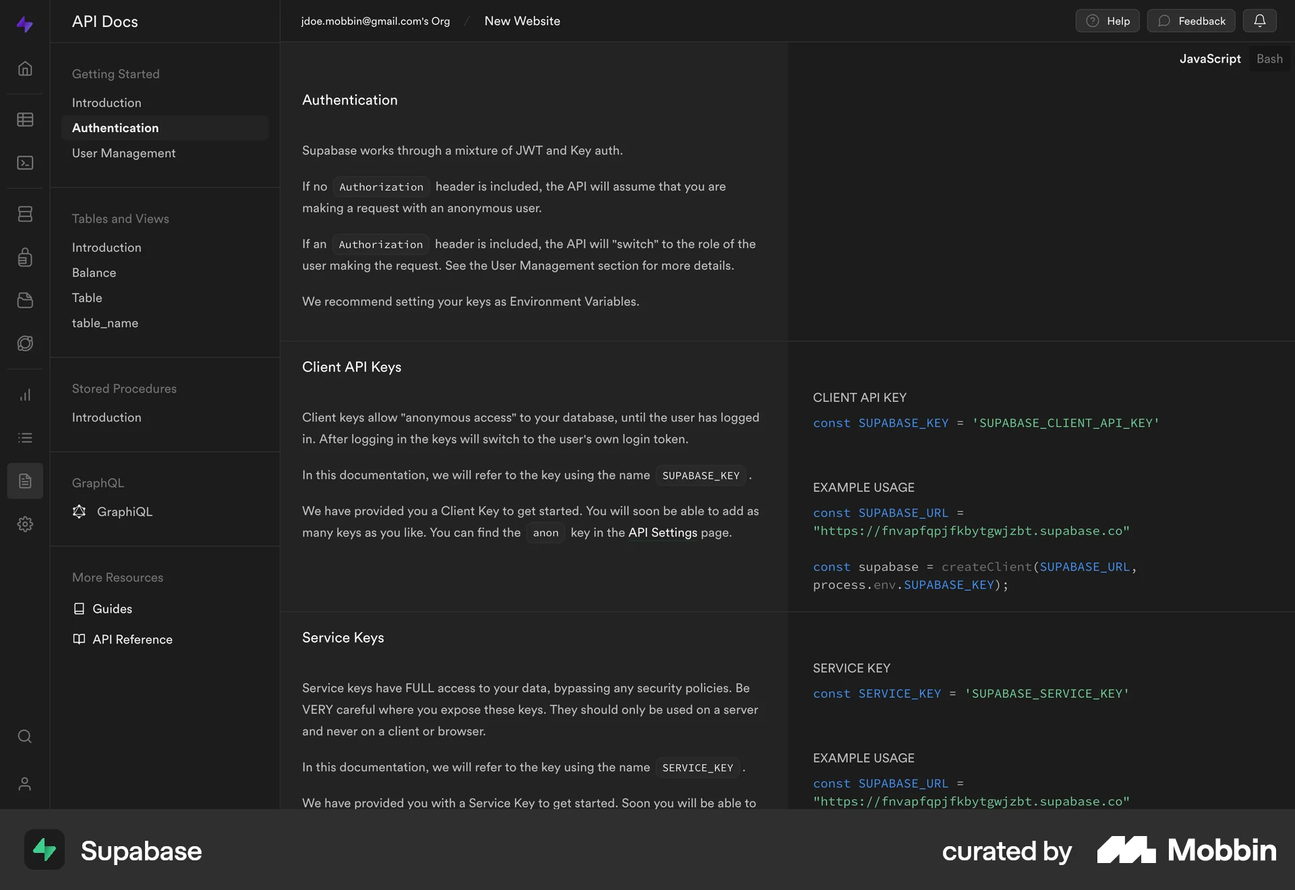The image size is (1295, 890).
Task: Switch code language to Bash
Action: pyautogui.click(x=1270, y=59)
